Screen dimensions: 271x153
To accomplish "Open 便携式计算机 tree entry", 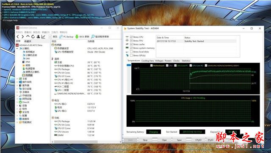I will click(x=31, y=72).
